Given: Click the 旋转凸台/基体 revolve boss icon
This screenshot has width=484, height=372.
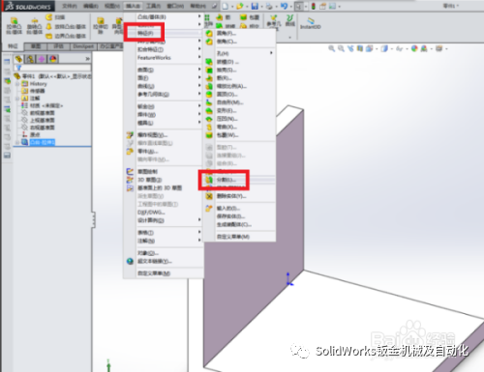Looking at the screenshot, I should (34, 26).
